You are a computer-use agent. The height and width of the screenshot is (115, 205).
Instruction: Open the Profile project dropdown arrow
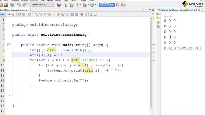(x=96, y=5)
